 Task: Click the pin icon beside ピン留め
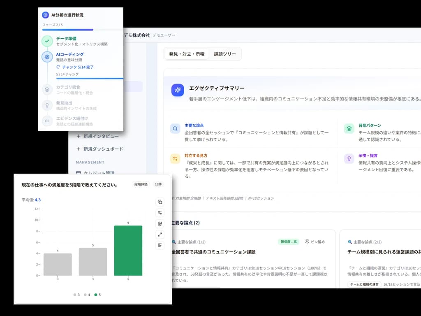(x=307, y=242)
